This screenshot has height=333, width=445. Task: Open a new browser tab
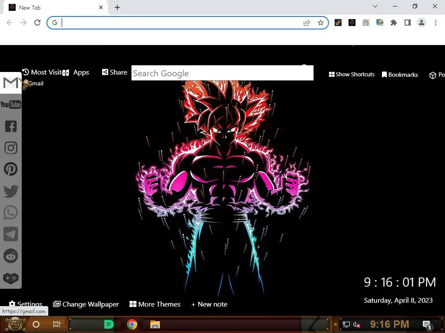(117, 8)
